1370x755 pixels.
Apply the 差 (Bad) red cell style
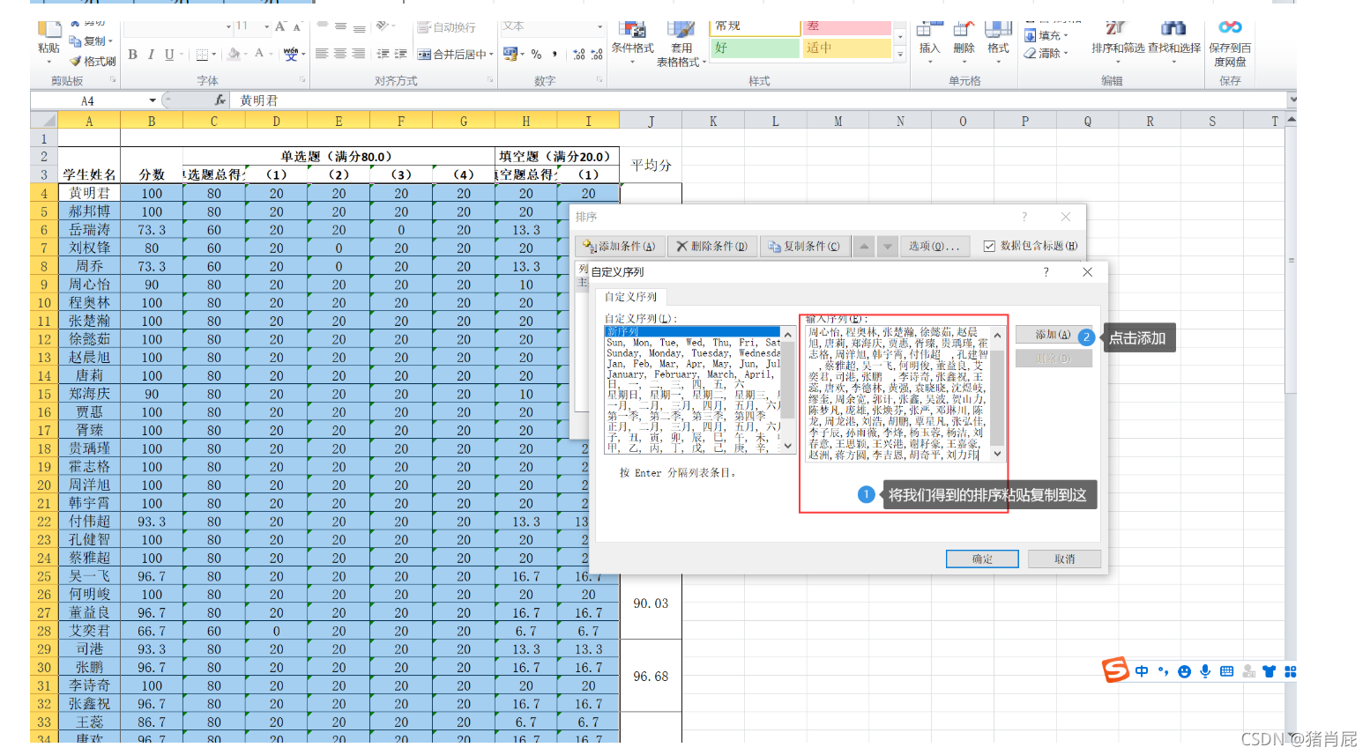pyautogui.click(x=847, y=27)
